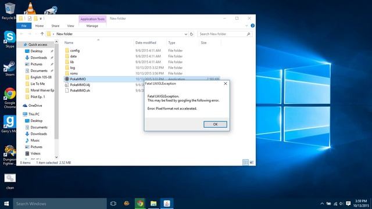
Task: Open pinned Documents under Quick access
Action: pyautogui.click(x=39, y=71)
